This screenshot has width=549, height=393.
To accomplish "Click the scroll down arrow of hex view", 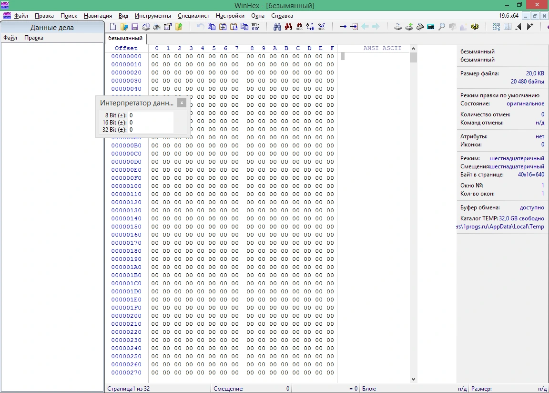I will [x=413, y=379].
